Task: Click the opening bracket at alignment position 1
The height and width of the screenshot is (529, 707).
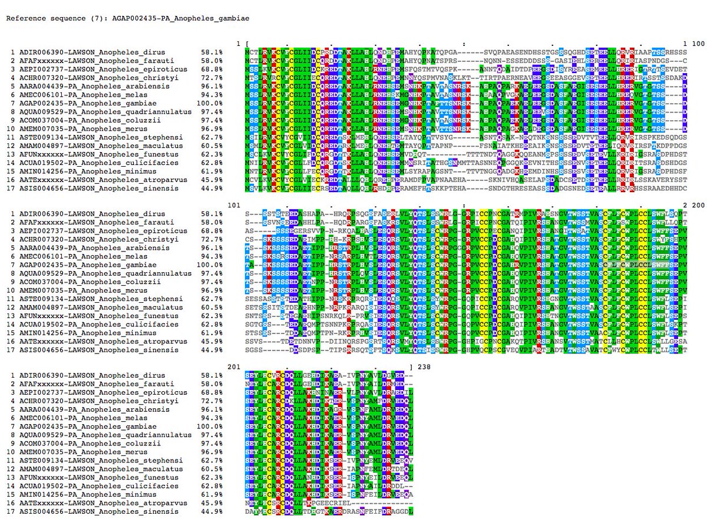Action: 246,44
